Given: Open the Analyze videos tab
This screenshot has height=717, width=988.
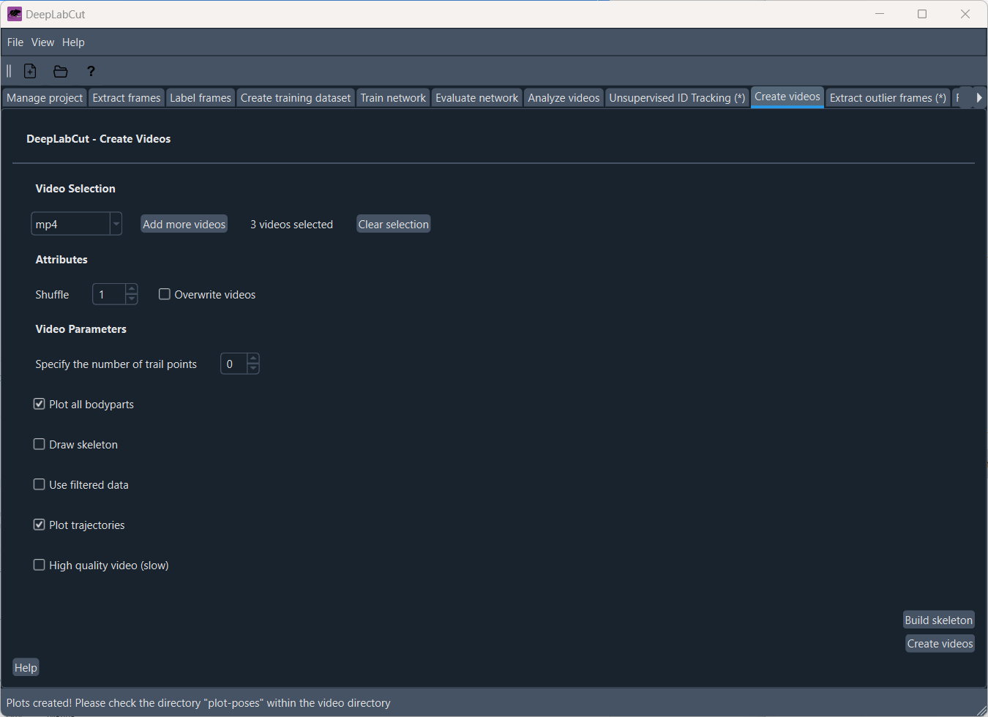Looking at the screenshot, I should point(564,98).
